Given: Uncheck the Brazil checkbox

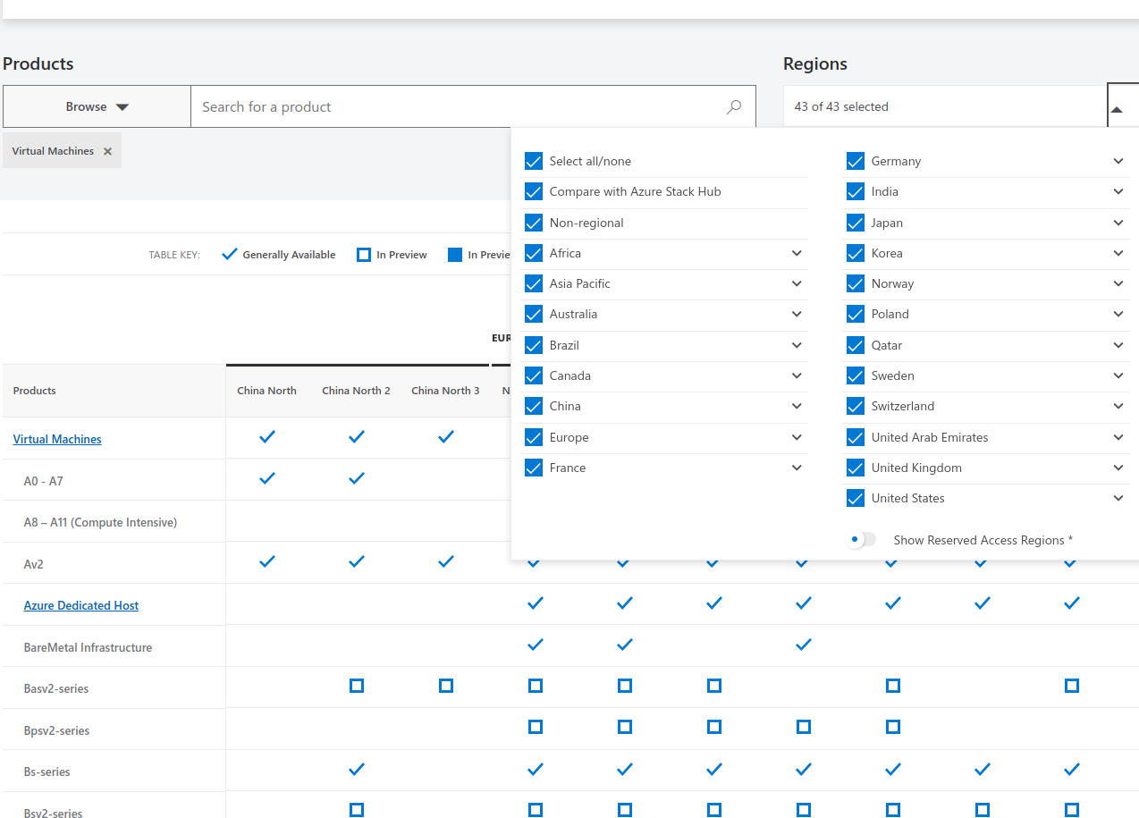Looking at the screenshot, I should click(x=534, y=345).
